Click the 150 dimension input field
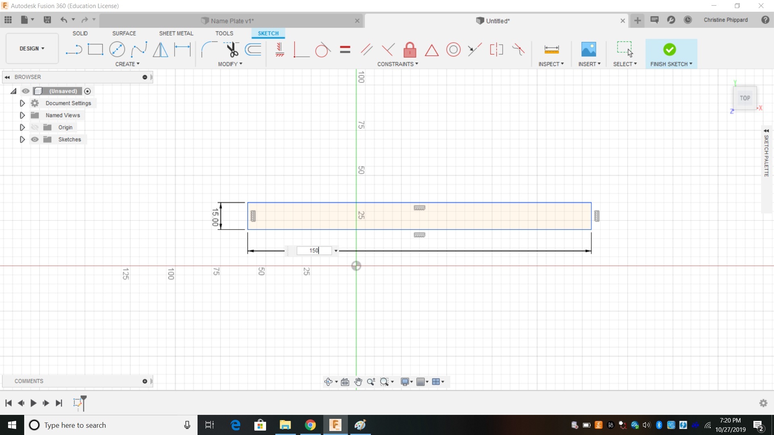 tap(314, 251)
